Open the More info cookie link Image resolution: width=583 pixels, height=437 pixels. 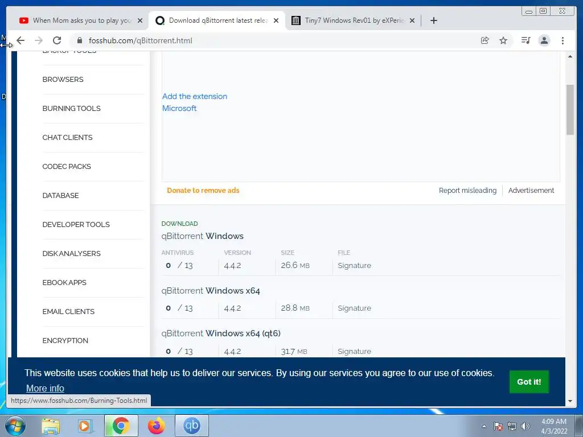click(x=45, y=388)
